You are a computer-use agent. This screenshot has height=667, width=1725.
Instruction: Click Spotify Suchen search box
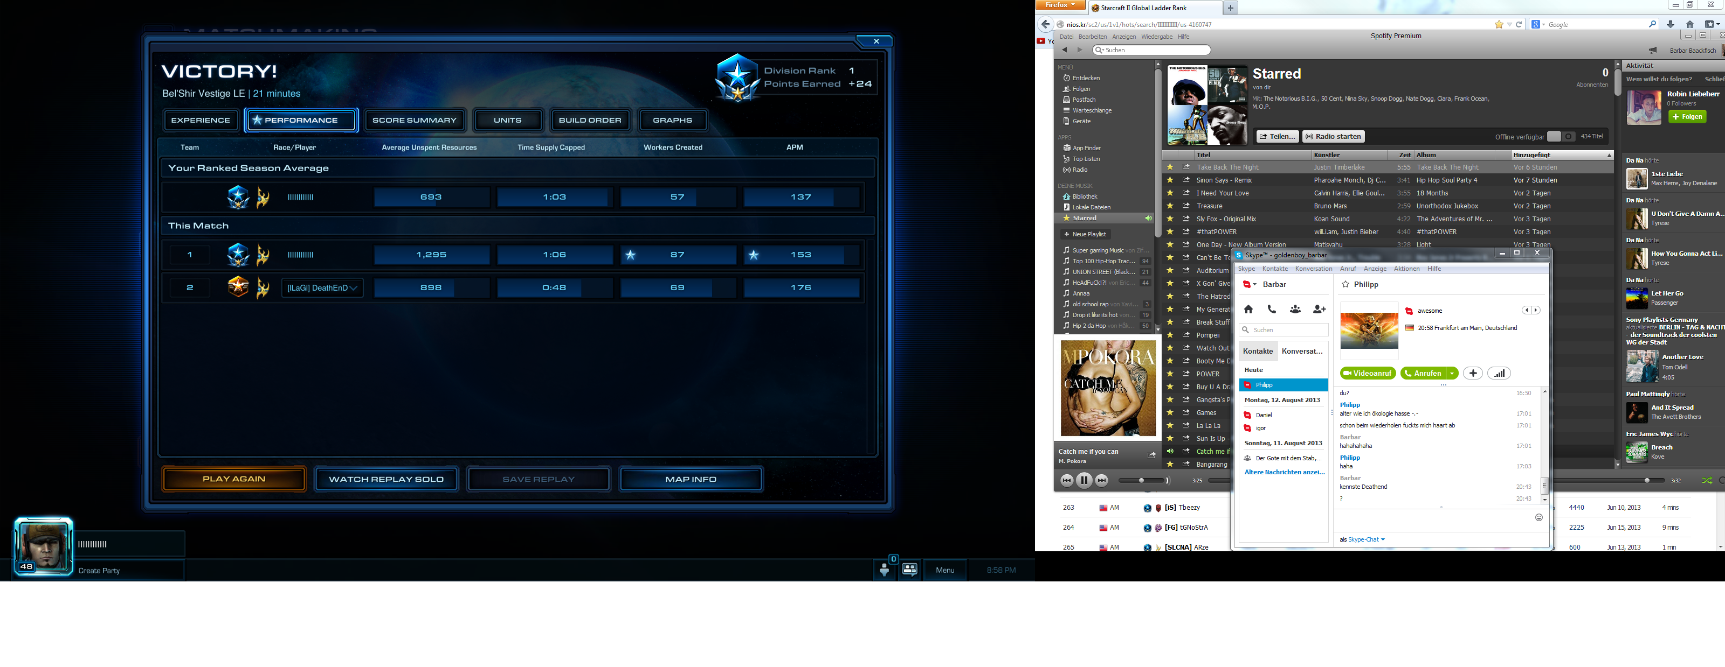(1152, 50)
